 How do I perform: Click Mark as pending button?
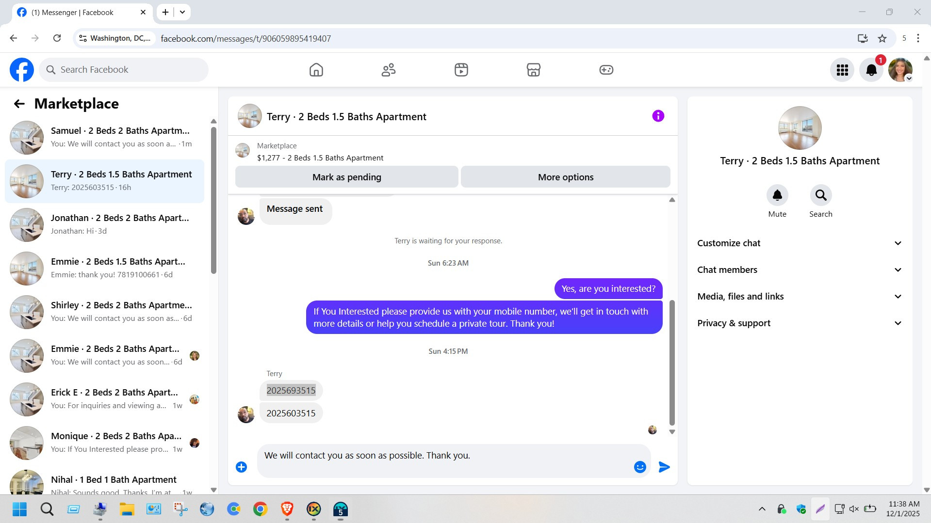coord(346,177)
